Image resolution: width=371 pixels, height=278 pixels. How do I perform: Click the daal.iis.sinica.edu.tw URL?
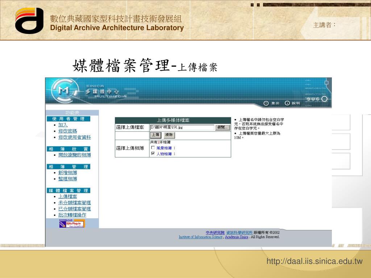click(314, 261)
